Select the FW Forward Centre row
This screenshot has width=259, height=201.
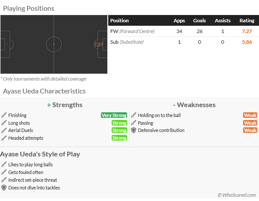[183, 31]
